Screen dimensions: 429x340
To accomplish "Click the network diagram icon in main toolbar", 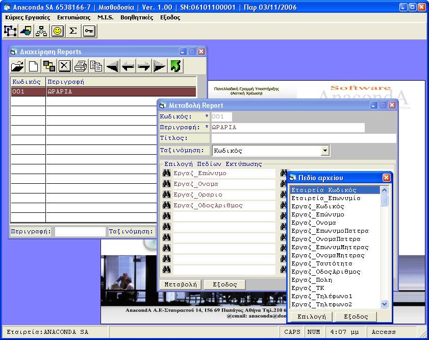I will point(10,31).
